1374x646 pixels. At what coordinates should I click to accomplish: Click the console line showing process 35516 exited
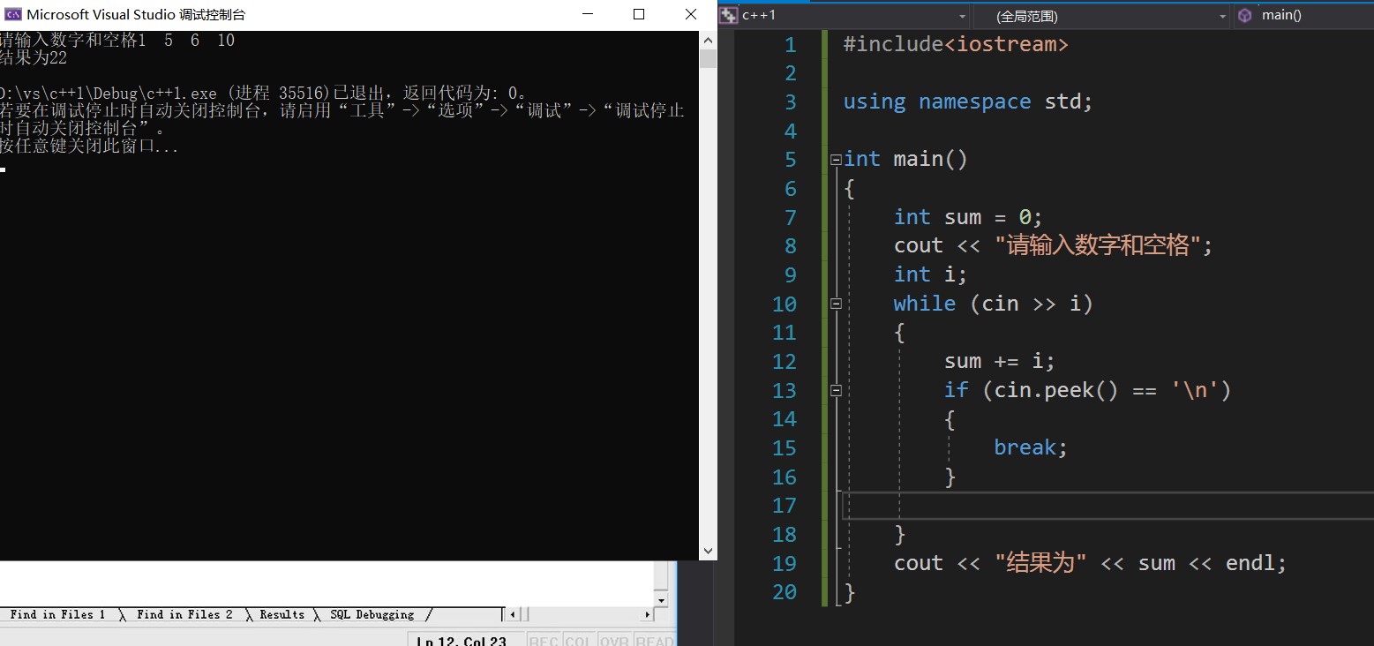click(x=265, y=94)
